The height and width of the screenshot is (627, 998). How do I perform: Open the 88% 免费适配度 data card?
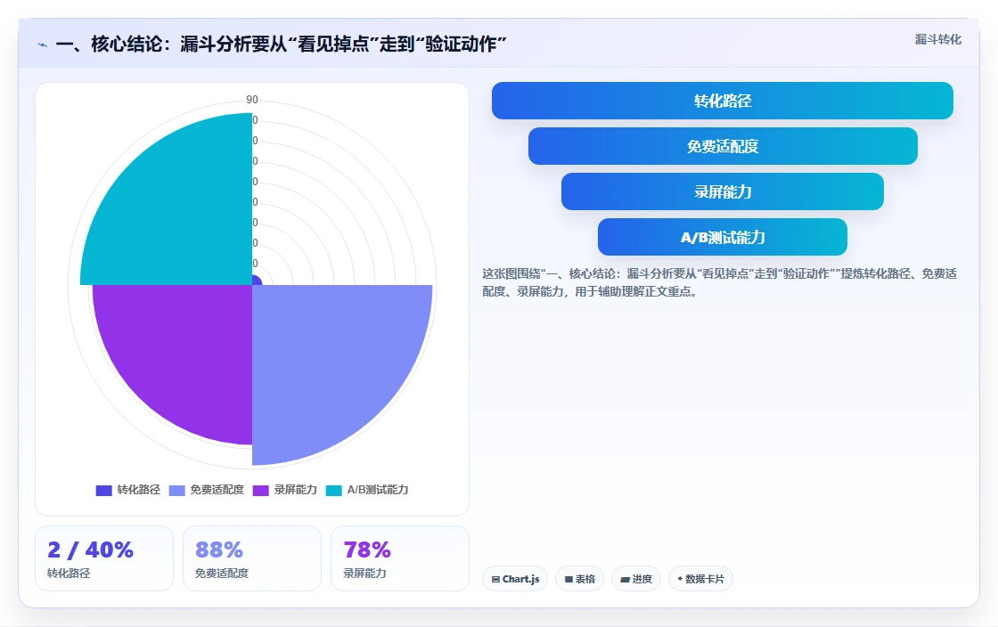click(x=252, y=558)
